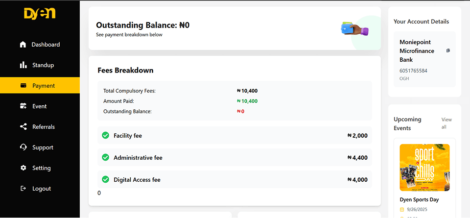Image resolution: width=470 pixels, height=218 pixels.
Task: Click the 9/26/2025 event date
Action: pos(417,209)
